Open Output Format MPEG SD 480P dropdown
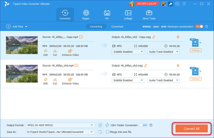This screenshot has height=138, width=214. click(x=61, y=125)
